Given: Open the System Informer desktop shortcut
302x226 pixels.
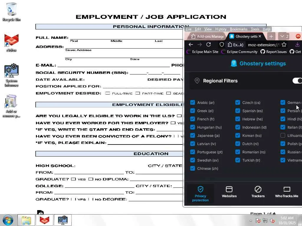Looking at the screenshot, I should click(12, 75).
